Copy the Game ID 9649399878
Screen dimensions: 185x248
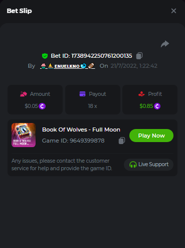(x=122, y=141)
